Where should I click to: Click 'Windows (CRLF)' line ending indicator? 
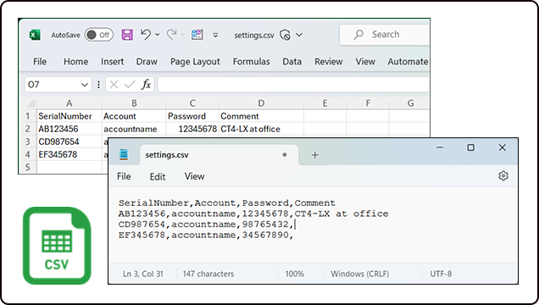point(360,274)
